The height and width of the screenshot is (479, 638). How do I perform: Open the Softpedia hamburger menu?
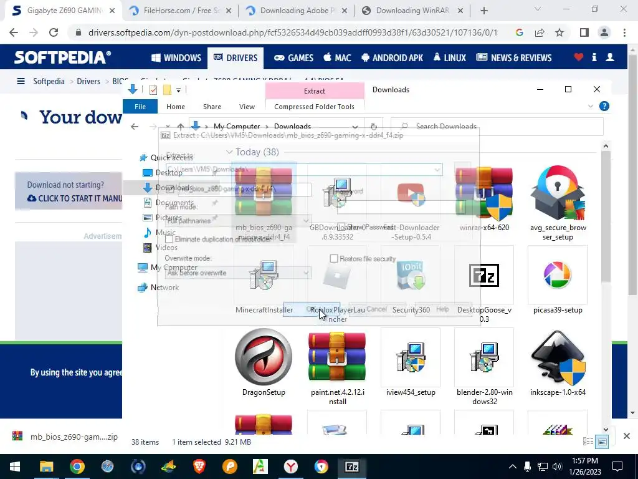[x=21, y=81]
